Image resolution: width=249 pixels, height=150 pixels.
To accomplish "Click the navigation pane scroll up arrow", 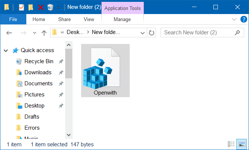I will tap(69, 45).
